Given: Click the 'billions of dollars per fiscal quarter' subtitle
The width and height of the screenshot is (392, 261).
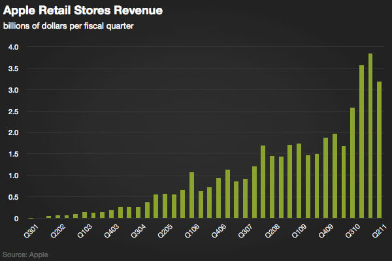Looking at the screenshot, I should click(68, 26).
